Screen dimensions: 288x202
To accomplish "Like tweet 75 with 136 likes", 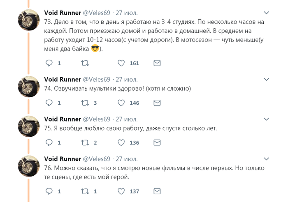I will click(121, 143).
